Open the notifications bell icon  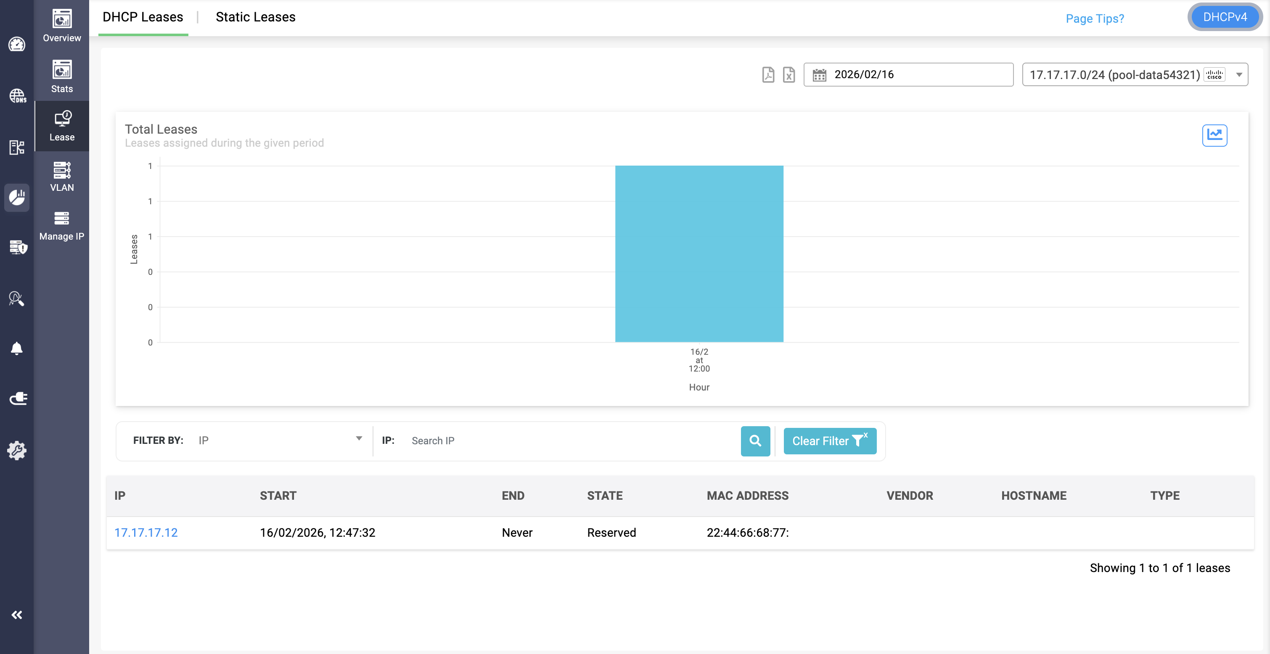click(x=17, y=348)
